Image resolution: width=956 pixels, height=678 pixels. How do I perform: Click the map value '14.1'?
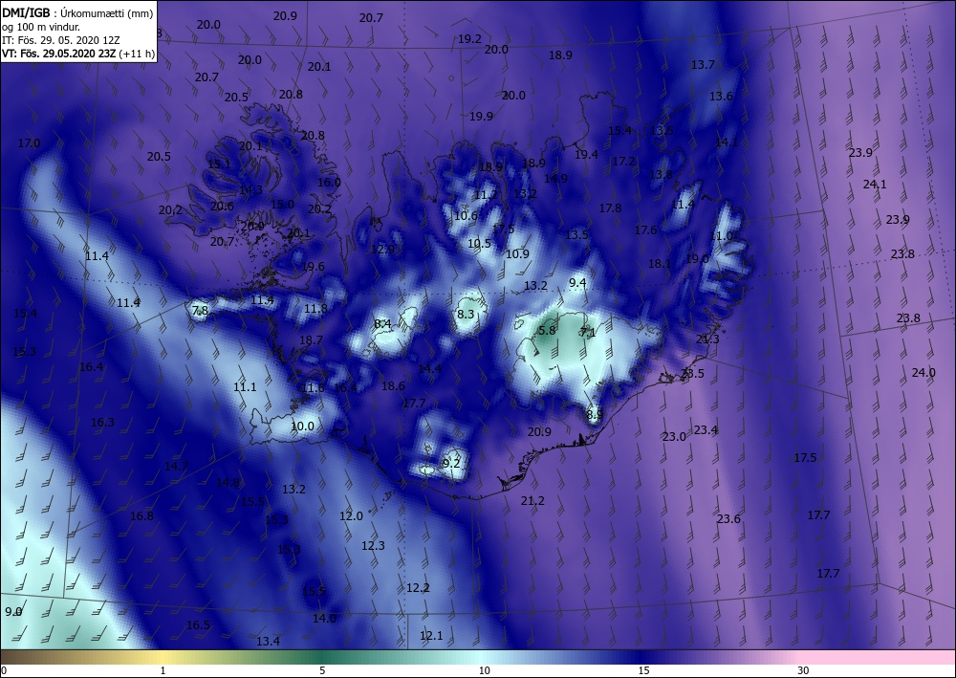tap(727, 142)
